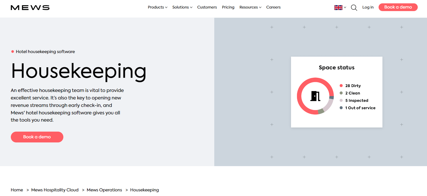Click Log in link
The image size is (427, 196).
(x=368, y=7)
